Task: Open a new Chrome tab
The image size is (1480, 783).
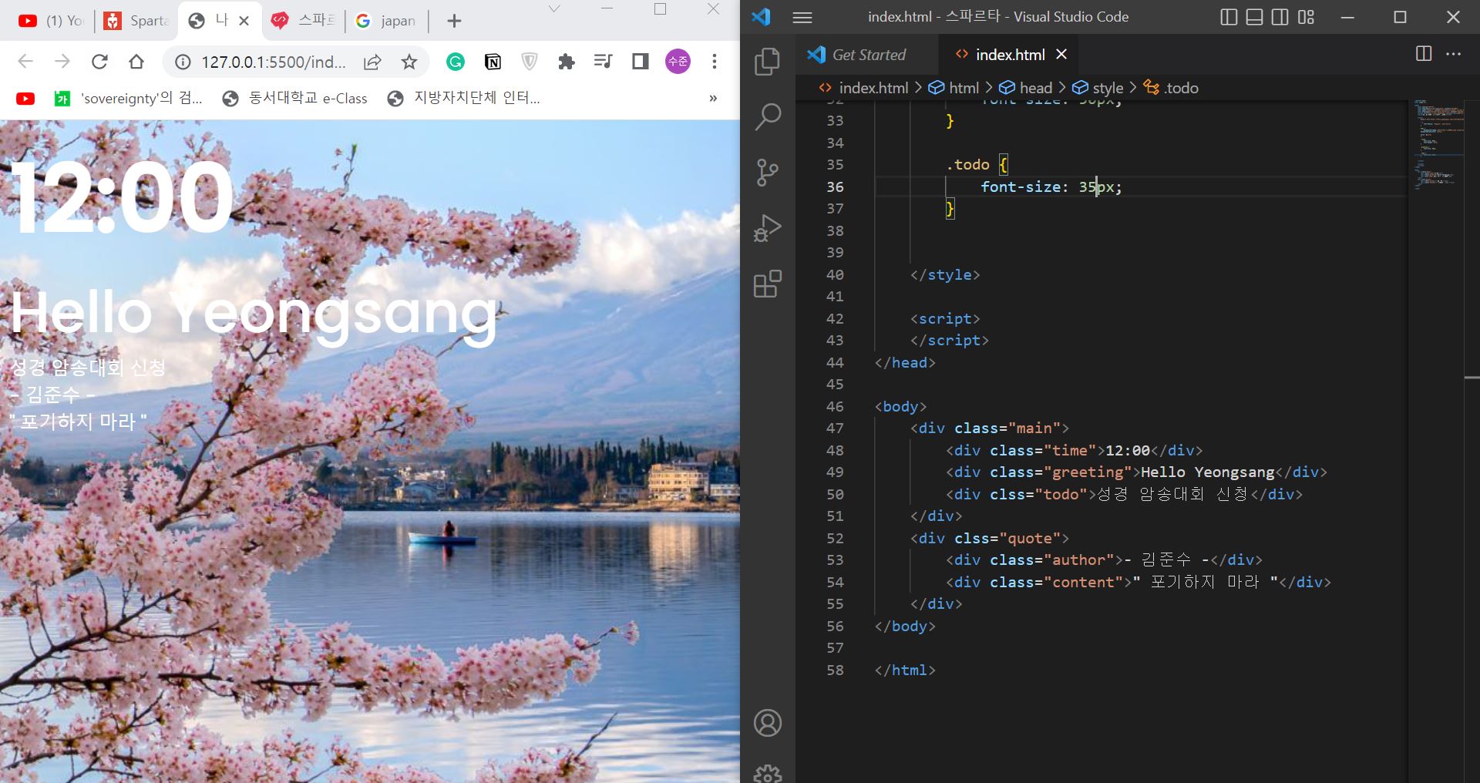Action: [454, 21]
